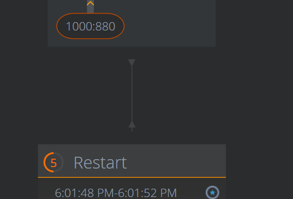Collapse the panel using the yellow chevron-up icon
Screen dimensions: 293x199
pyautogui.click(x=90, y=3)
